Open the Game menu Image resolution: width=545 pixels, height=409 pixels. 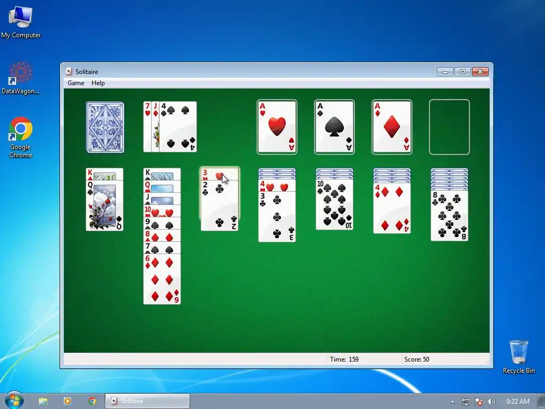(x=76, y=83)
